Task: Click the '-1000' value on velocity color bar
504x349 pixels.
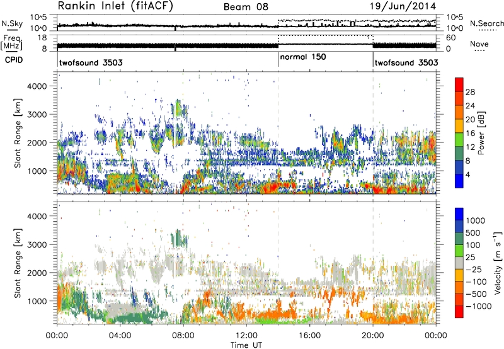Action: tap(478, 306)
